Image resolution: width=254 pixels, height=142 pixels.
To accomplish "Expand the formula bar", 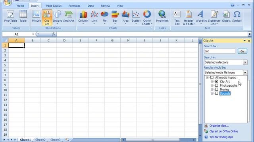I will tap(250, 34).
